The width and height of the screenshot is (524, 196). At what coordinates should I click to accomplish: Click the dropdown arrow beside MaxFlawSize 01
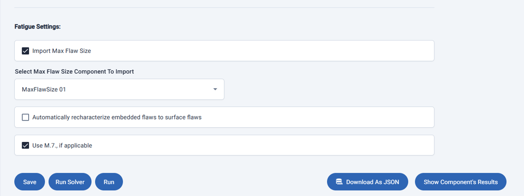pos(215,89)
